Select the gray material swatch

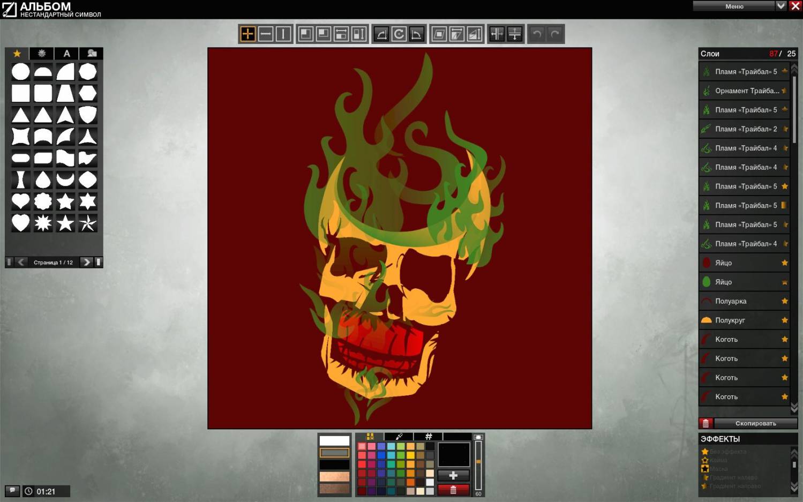point(334,453)
